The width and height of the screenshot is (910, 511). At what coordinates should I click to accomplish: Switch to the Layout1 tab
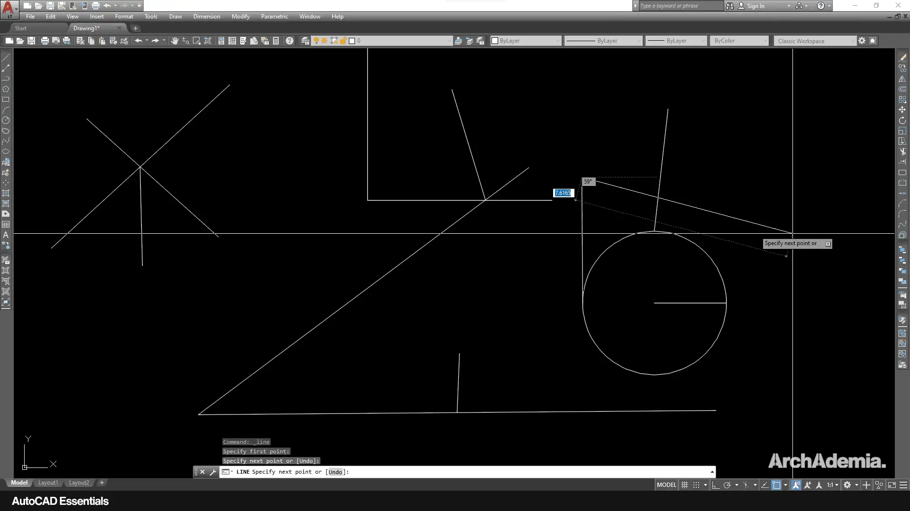[48, 483]
